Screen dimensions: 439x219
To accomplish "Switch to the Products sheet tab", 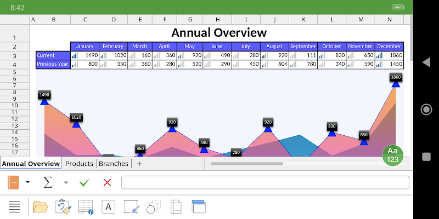I will pos(79,164).
